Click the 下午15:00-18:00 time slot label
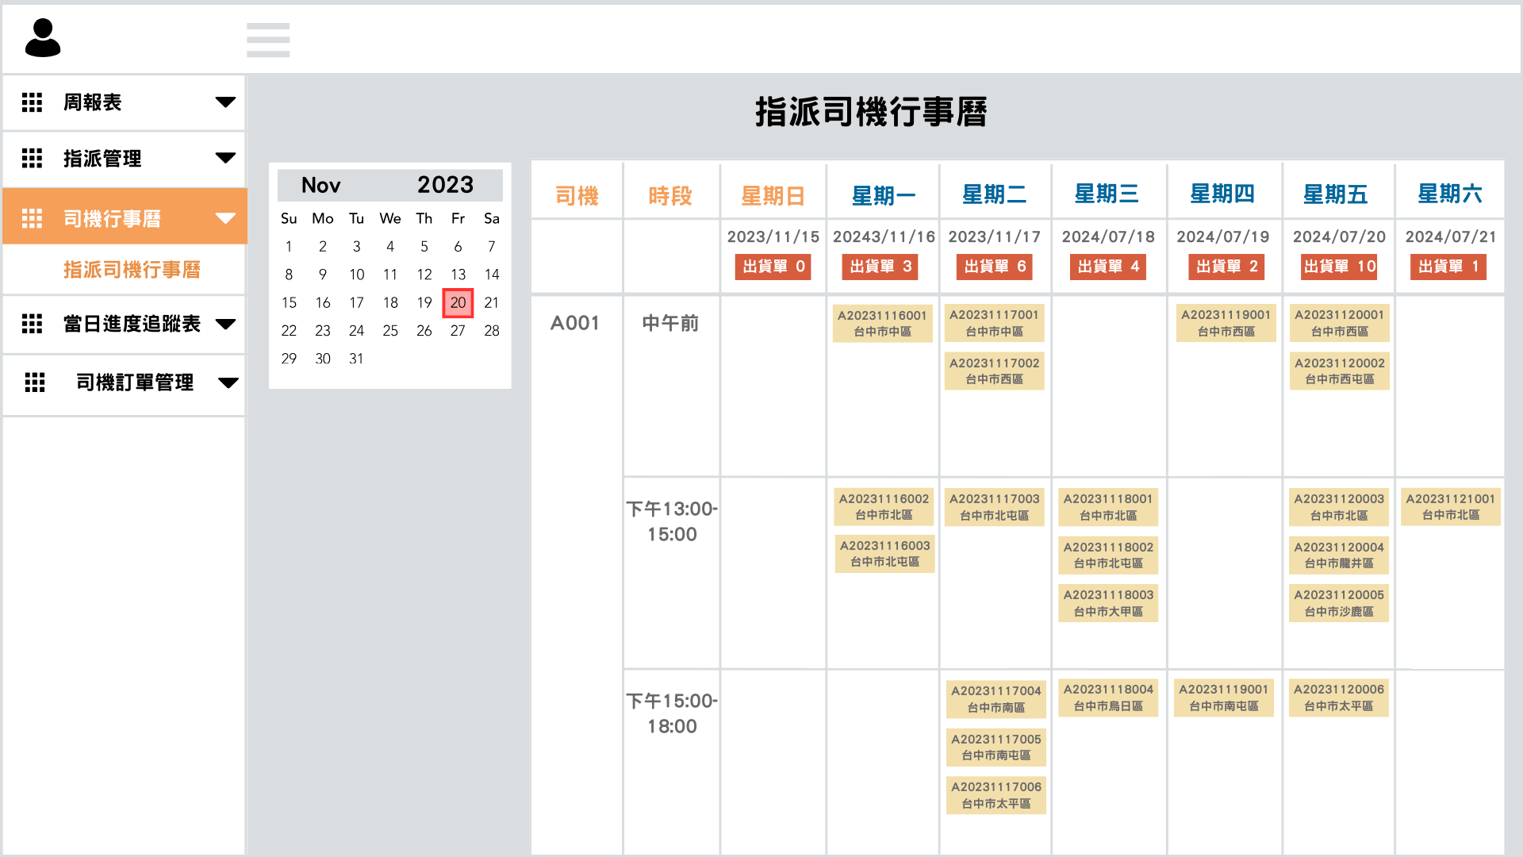The height and width of the screenshot is (857, 1523). (x=672, y=713)
